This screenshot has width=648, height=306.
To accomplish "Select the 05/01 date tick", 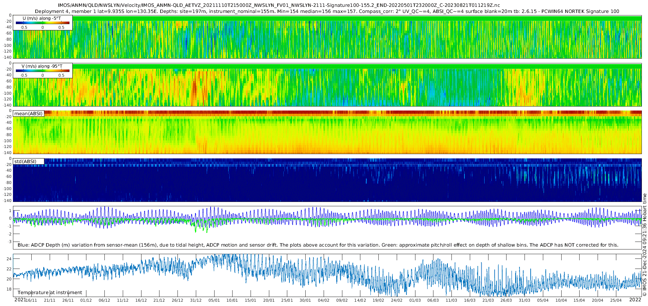I will [x=214, y=301].
